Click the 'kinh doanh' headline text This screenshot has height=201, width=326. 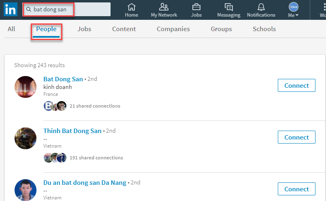pos(58,87)
